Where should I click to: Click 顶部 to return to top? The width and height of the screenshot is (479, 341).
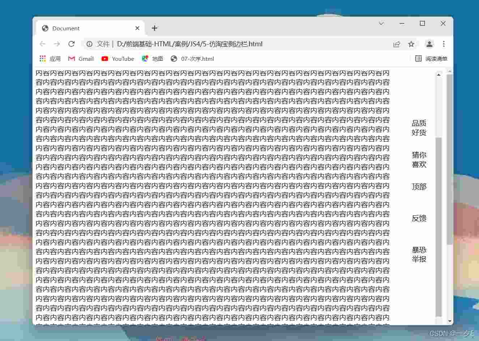419,187
